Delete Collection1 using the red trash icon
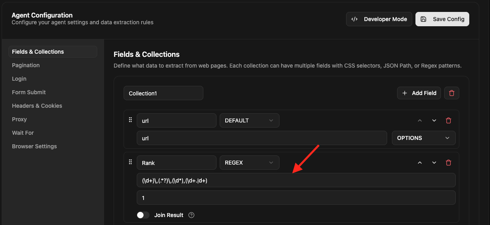 451,93
